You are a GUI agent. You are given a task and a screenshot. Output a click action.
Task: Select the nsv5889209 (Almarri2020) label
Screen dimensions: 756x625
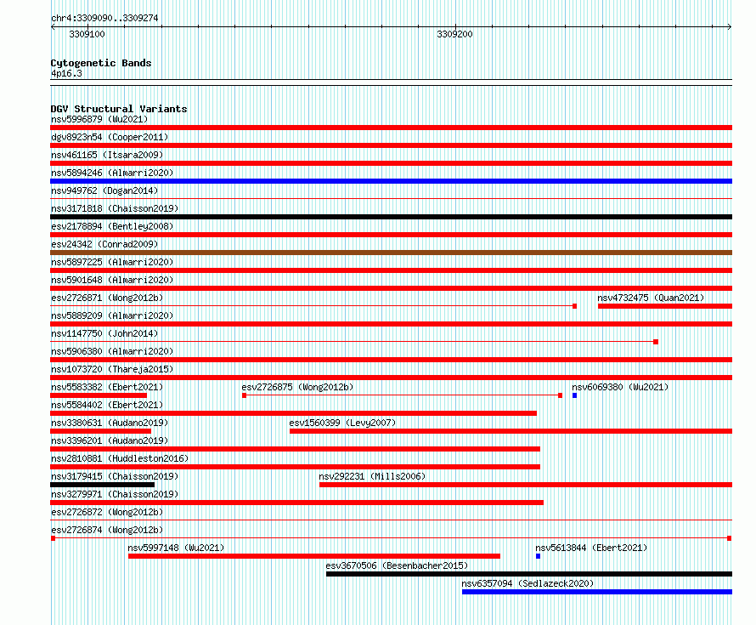click(x=112, y=315)
